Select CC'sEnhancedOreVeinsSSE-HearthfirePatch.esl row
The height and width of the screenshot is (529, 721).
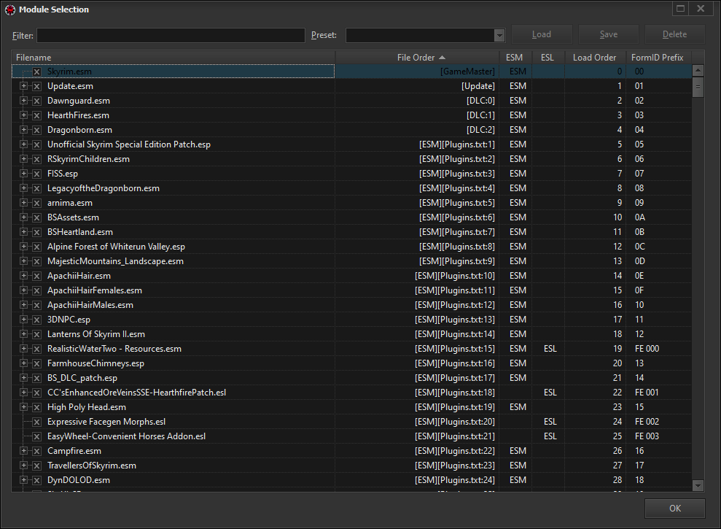[352, 393]
